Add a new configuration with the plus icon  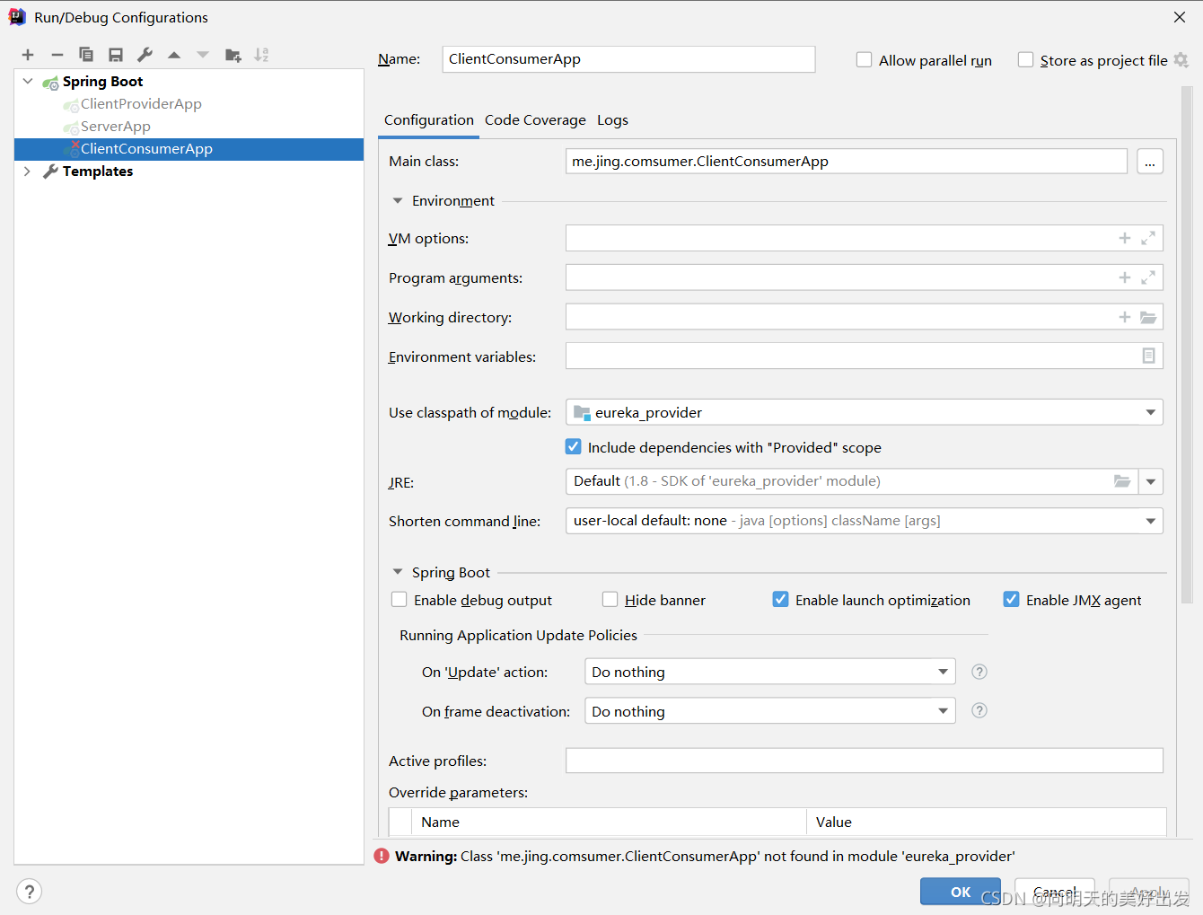(x=28, y=55)
